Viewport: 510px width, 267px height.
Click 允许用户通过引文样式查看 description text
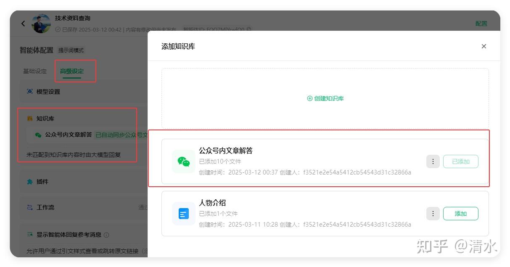point(82,251)
